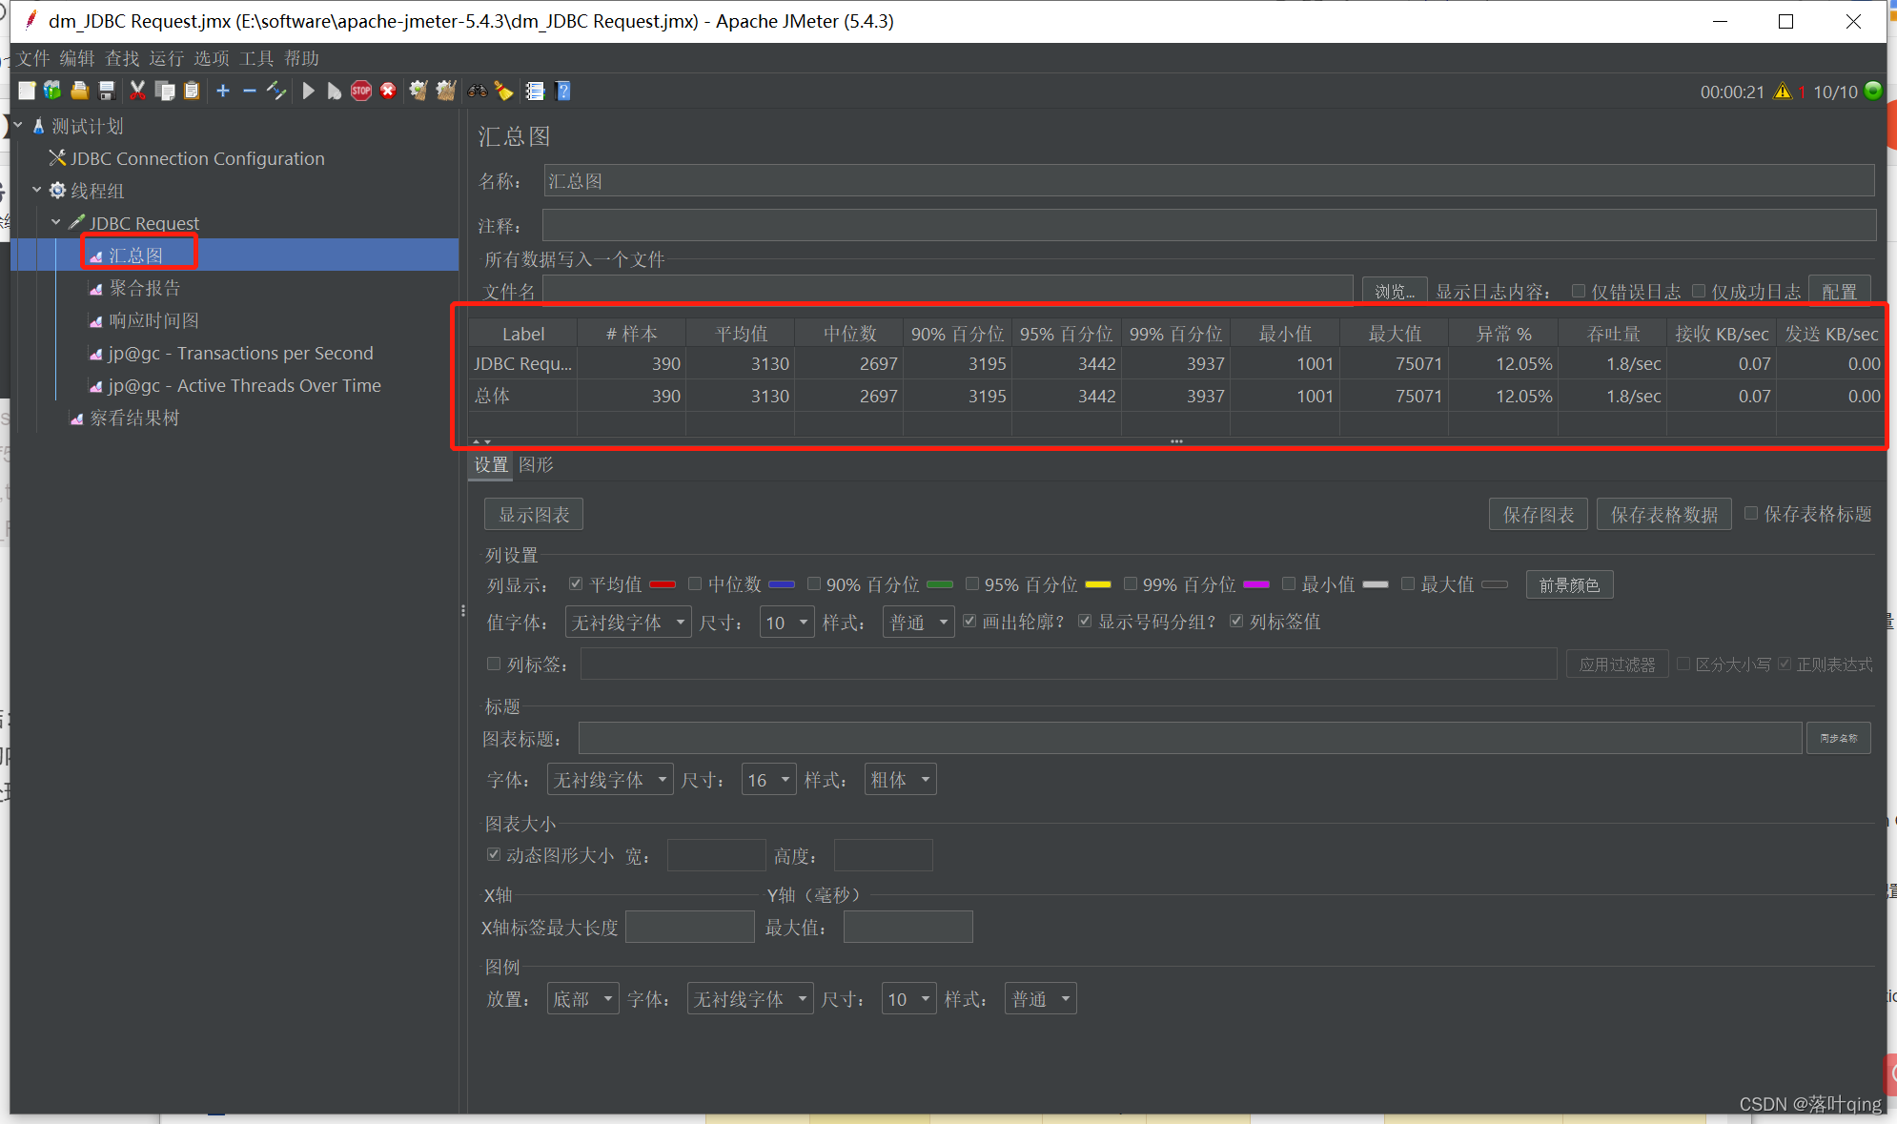Viewport: 1897px width, 1124px height.
Task: Open the legend 放置 placement dropdown
Action: point(582,998)
